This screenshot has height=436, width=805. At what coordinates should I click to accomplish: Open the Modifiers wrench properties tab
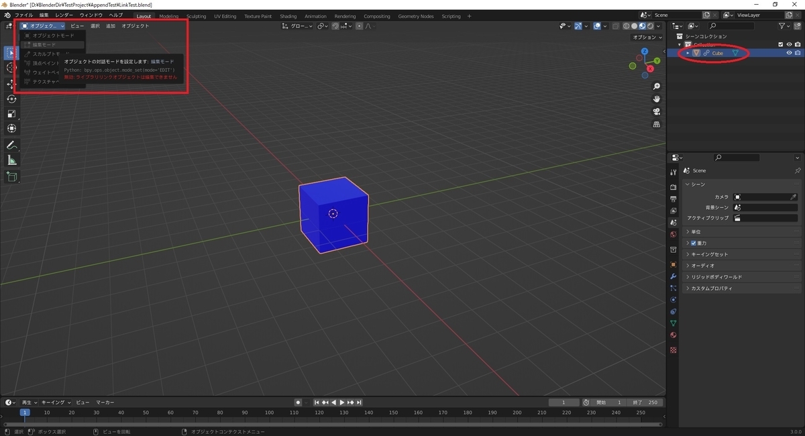[x=674, y=276]
